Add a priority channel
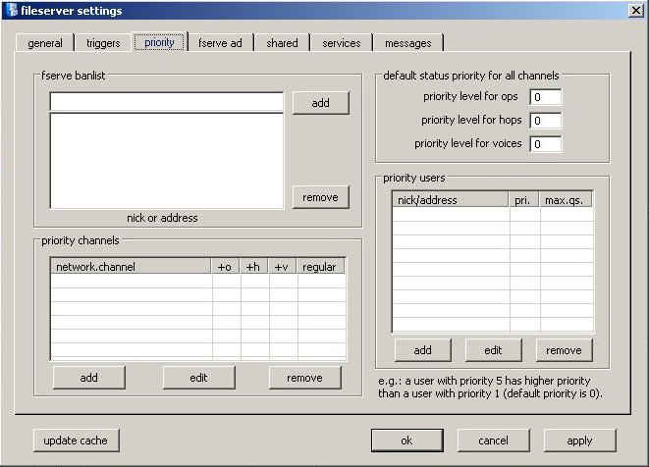Viewport: 649px width, 467px height. (89, 378)
